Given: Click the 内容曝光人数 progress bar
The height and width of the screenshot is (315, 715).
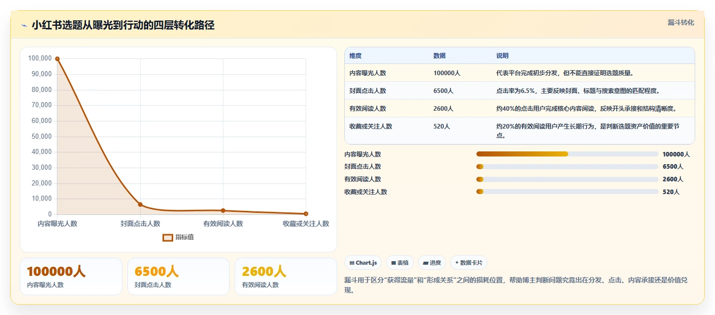Looking at the screenshot, I should point(567,154).
